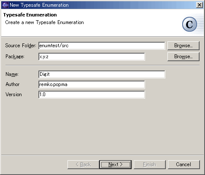The image size is (205, 175).
Task: Focus the Source Folder field containing enumtest/src
Action: 102,46
